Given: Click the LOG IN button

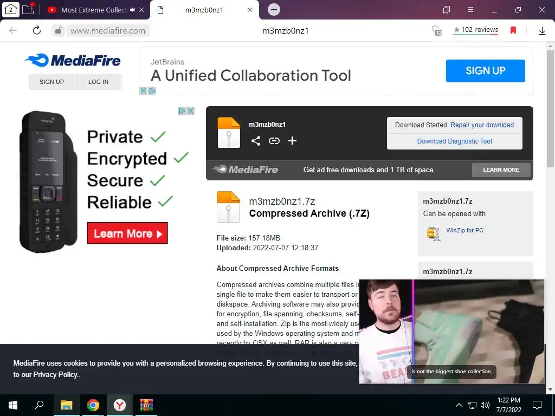Looking at the screenshot, I should tap(99, 82).
